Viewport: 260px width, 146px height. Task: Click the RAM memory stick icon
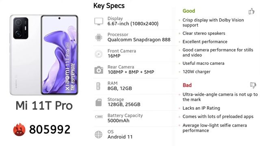98,86
